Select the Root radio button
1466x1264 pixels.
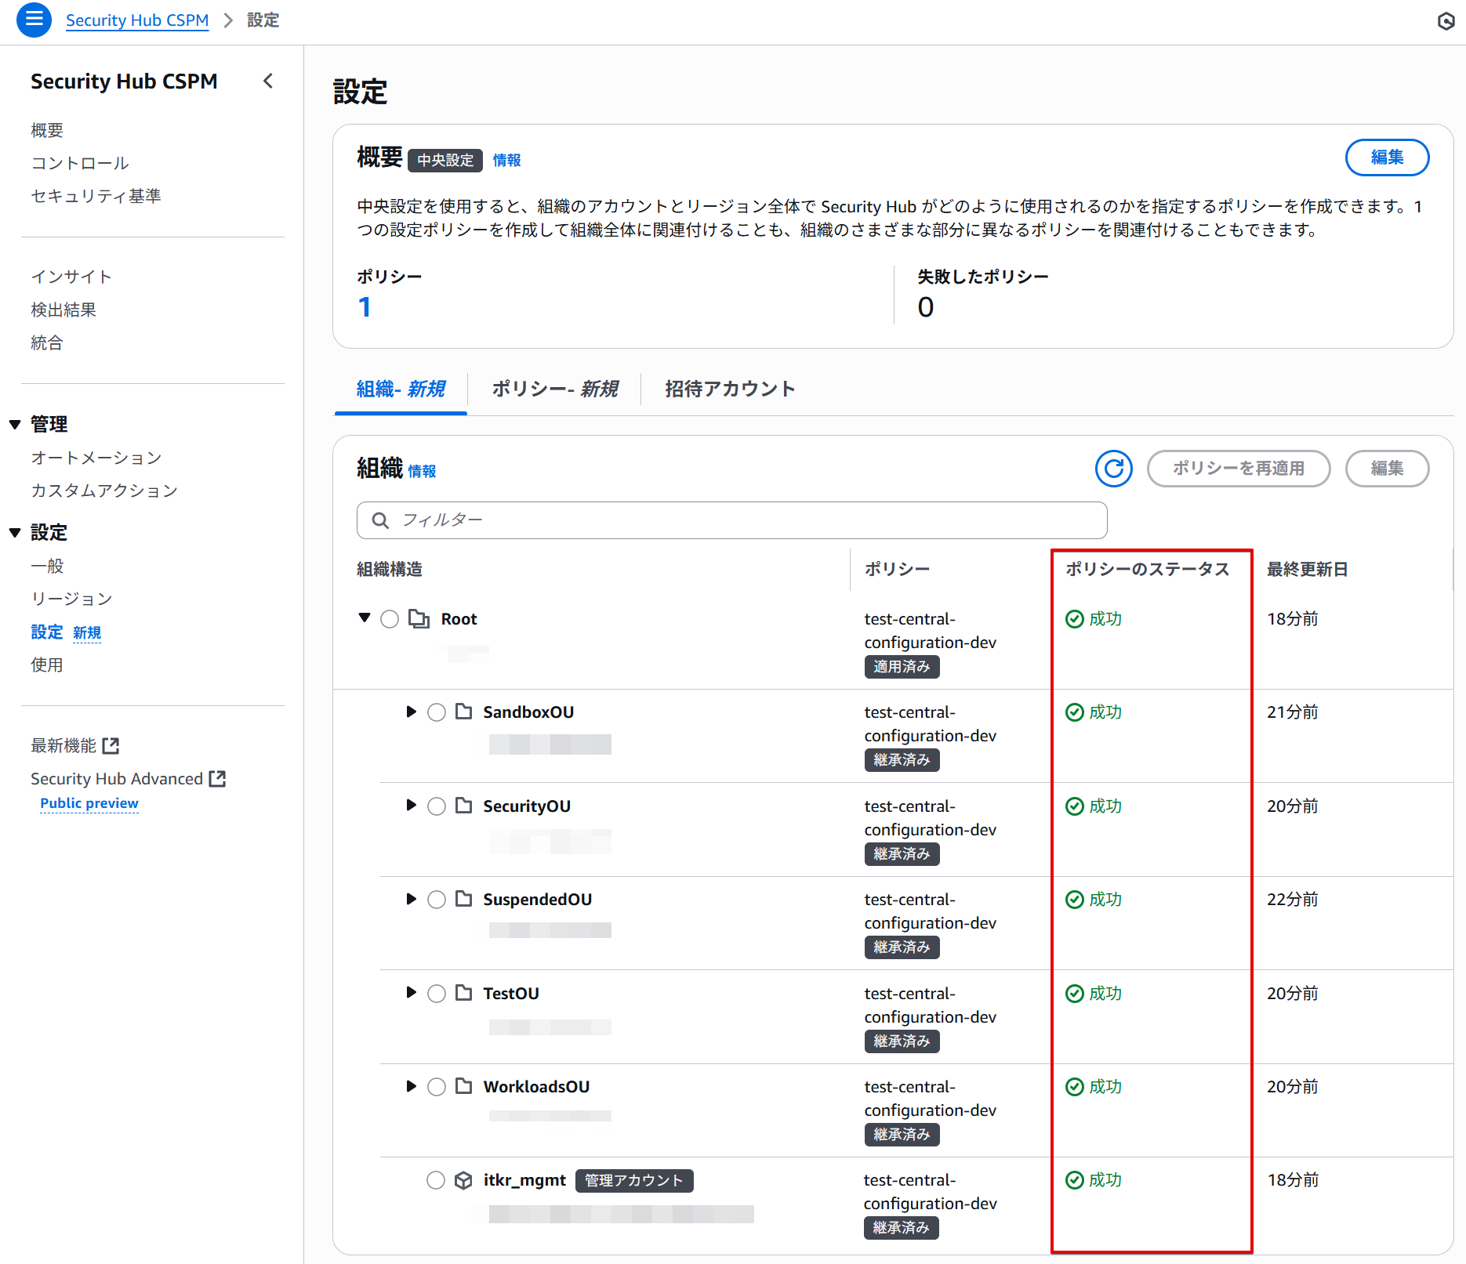[x=390, y=619]
